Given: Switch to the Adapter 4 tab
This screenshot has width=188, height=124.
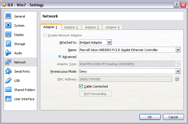Looking at the screenshot, I should click(112, 27).
